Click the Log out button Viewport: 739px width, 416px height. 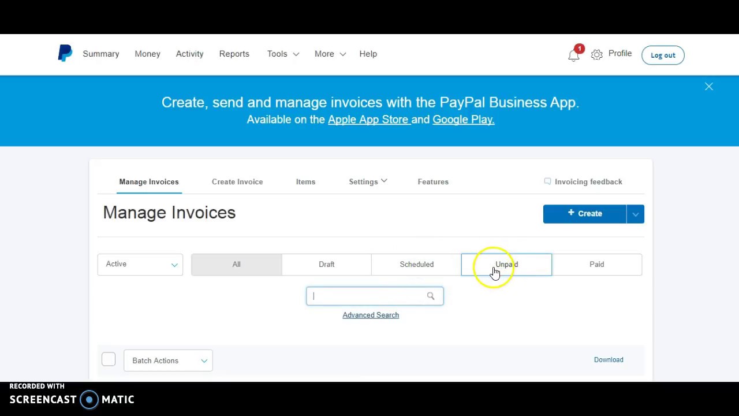(663, 55)
